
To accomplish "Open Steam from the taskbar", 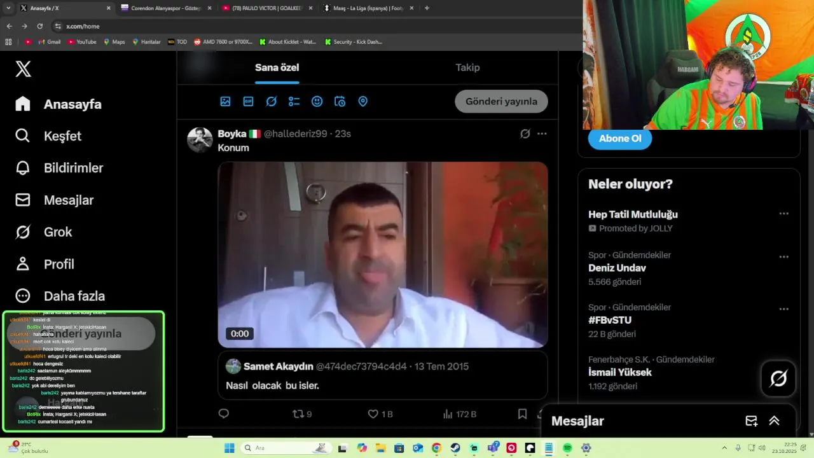I will click(x=455, y=448).
